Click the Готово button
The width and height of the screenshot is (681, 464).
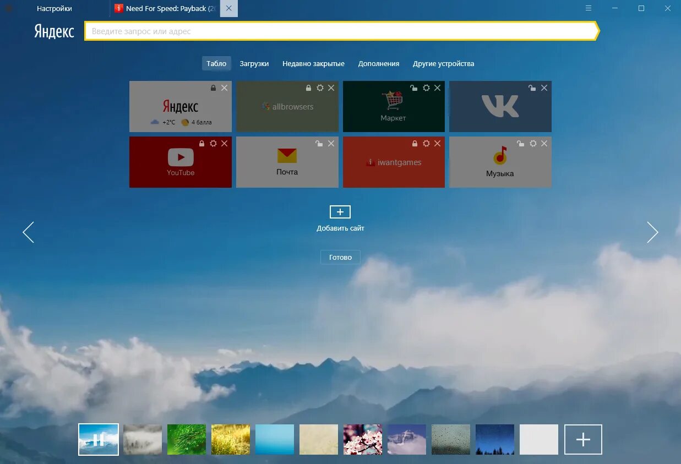[340, 257]
